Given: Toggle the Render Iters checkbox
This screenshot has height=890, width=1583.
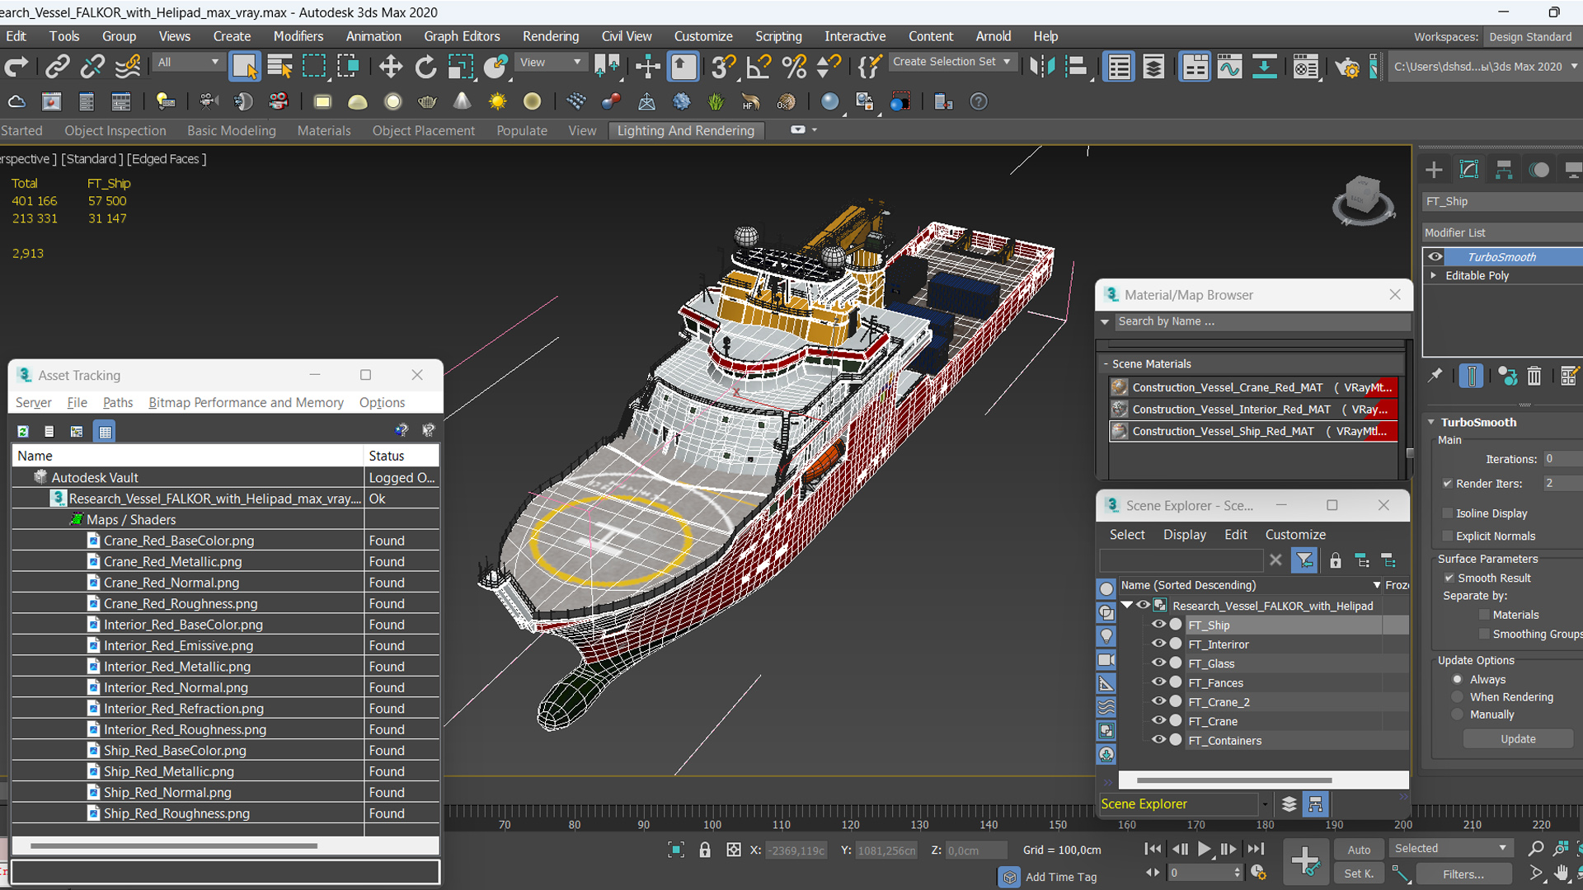Looking at the screenshot, I should 1447,484.
